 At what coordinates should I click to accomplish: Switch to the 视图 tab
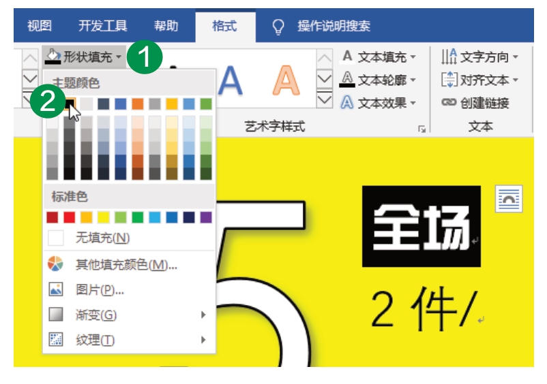click(40, 26)
